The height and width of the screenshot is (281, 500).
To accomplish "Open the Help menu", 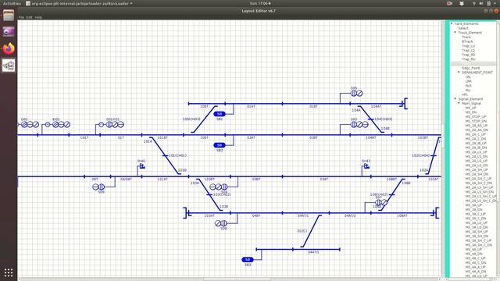I will click(38, 17).
